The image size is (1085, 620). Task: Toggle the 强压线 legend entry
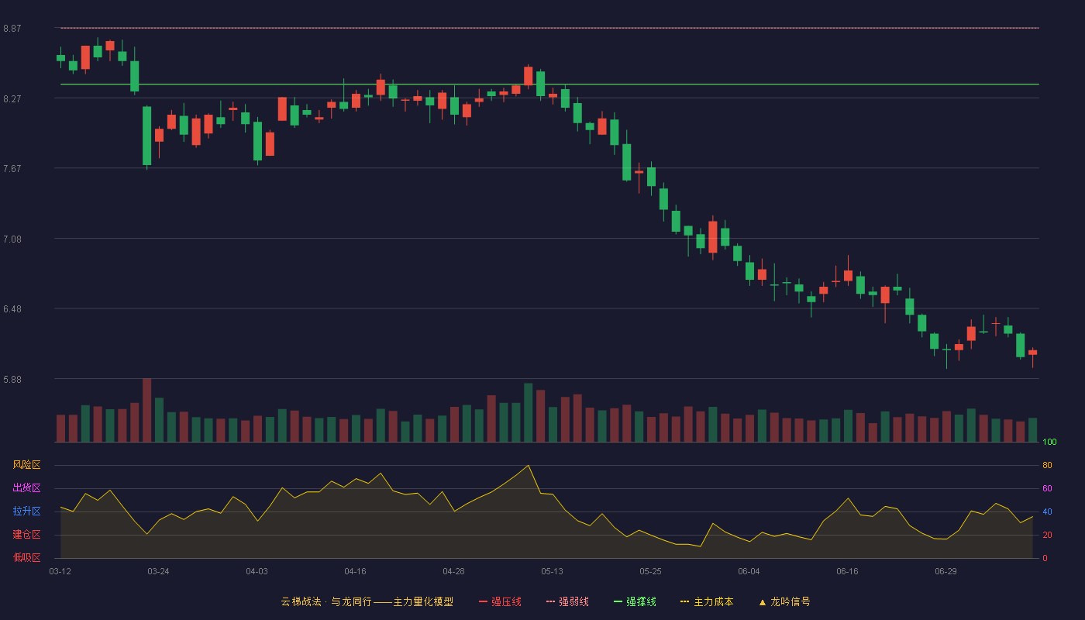[500, 601]
